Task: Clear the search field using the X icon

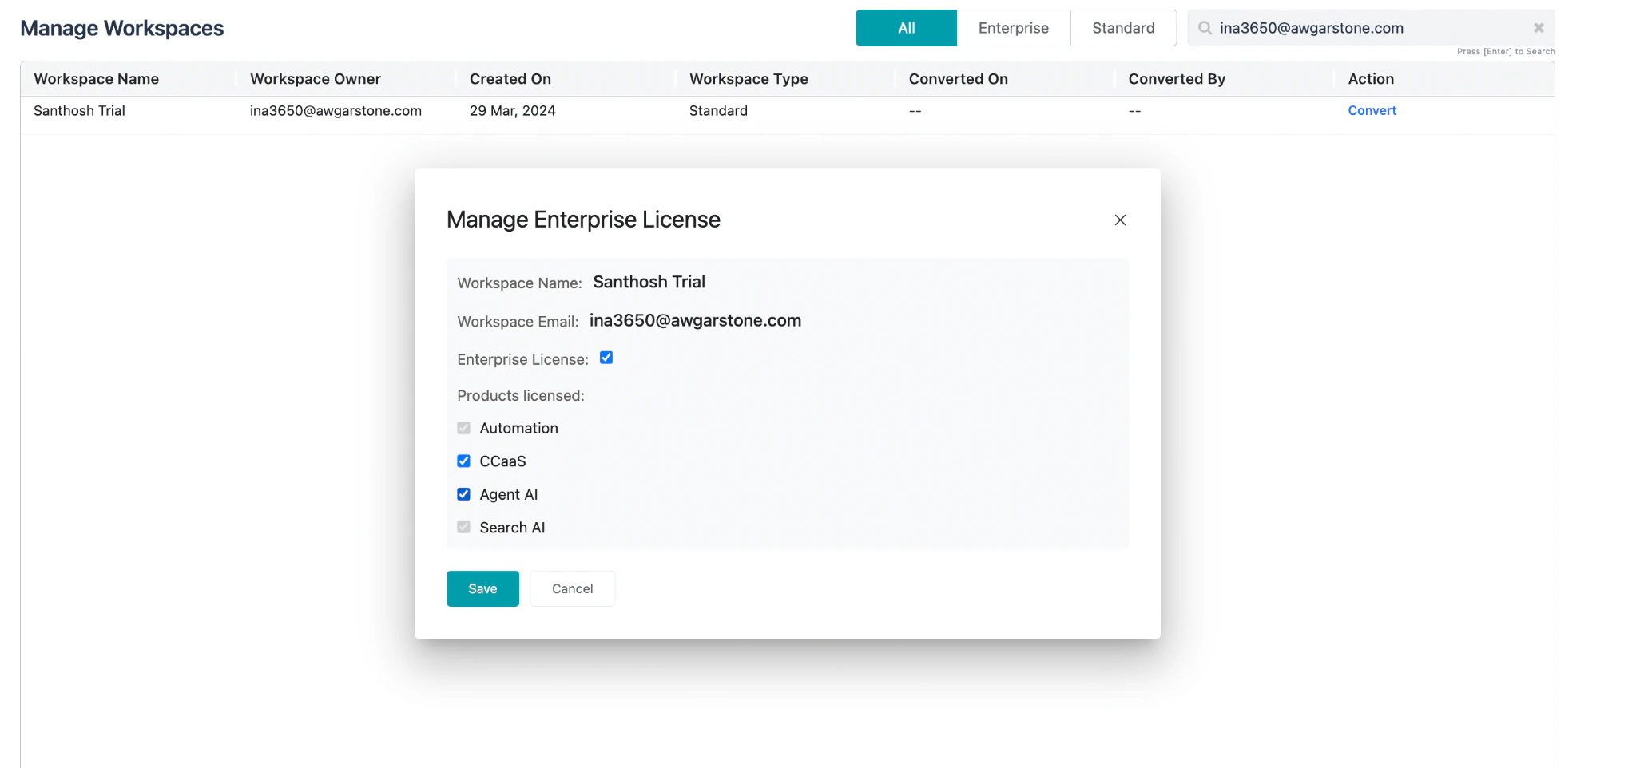Action: click(x=1539, y=27)
